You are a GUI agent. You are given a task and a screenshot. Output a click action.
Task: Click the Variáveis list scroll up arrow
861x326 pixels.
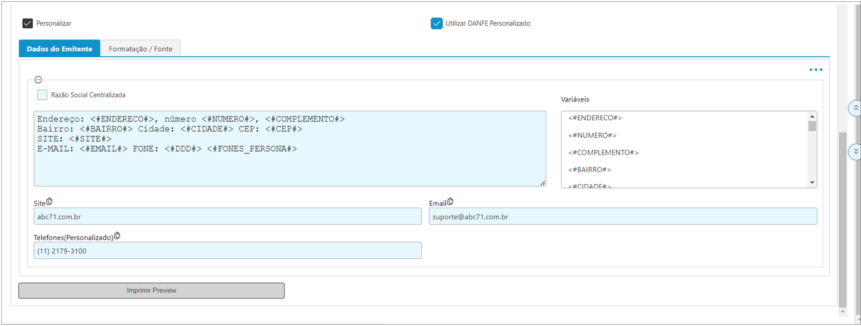812,116
